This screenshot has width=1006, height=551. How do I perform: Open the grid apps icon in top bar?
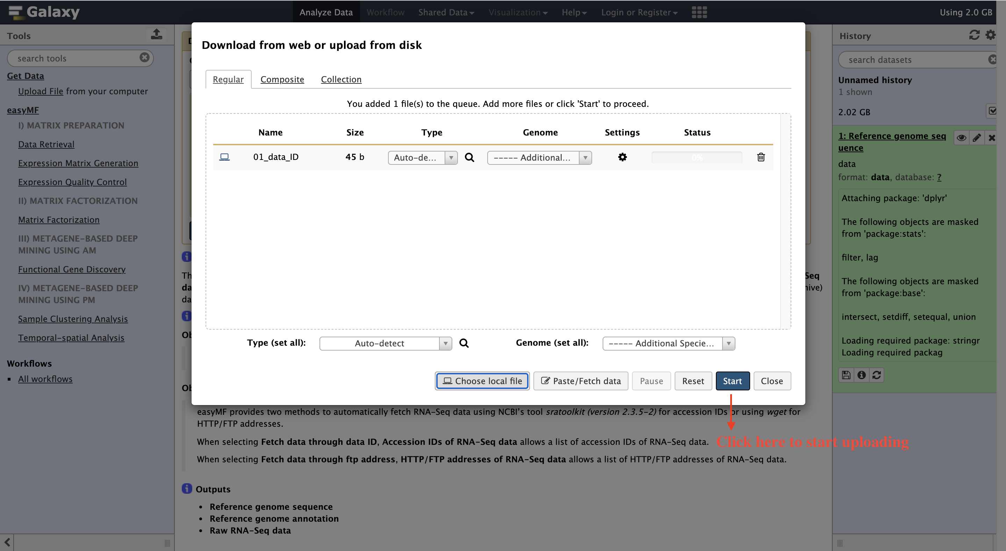(x=699, y=12)
